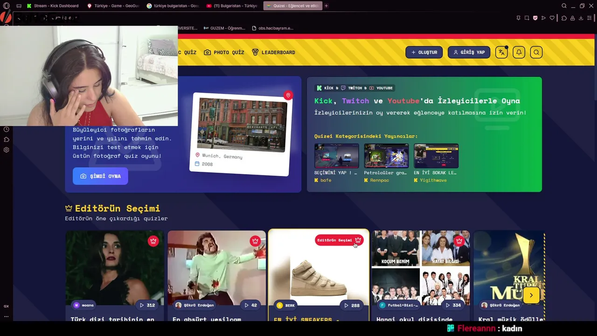Take a snapshot with the dashed-square icon
The height and width of the screenshot is (336, 597).
pos(527,18)
